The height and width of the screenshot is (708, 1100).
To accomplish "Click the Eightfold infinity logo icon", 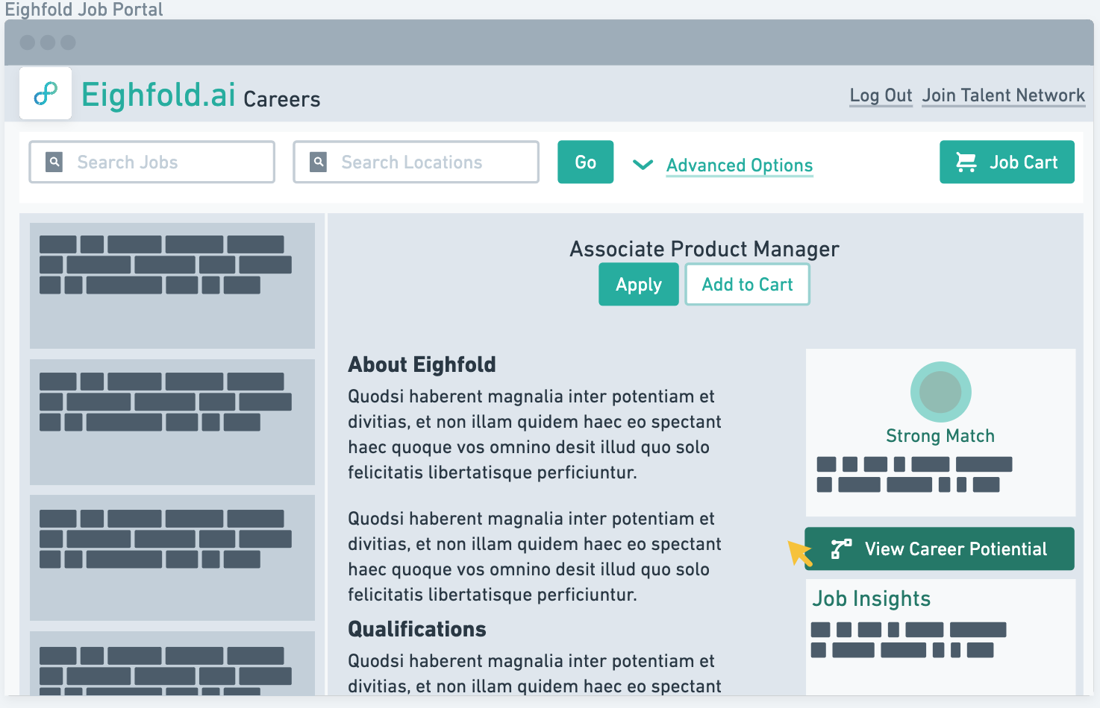I will pyautogui.click(x=46, y=93).
